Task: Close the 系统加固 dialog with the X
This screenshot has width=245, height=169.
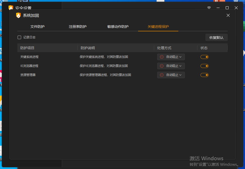Action: (228, 15)
